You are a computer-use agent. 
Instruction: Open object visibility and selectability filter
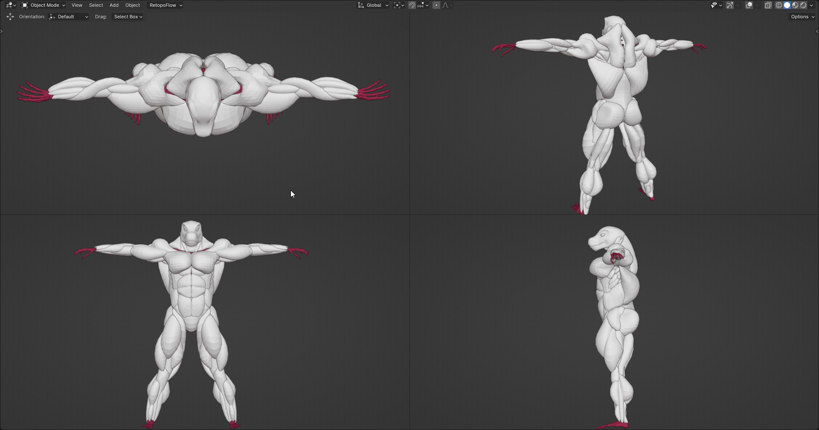(716, 5)
